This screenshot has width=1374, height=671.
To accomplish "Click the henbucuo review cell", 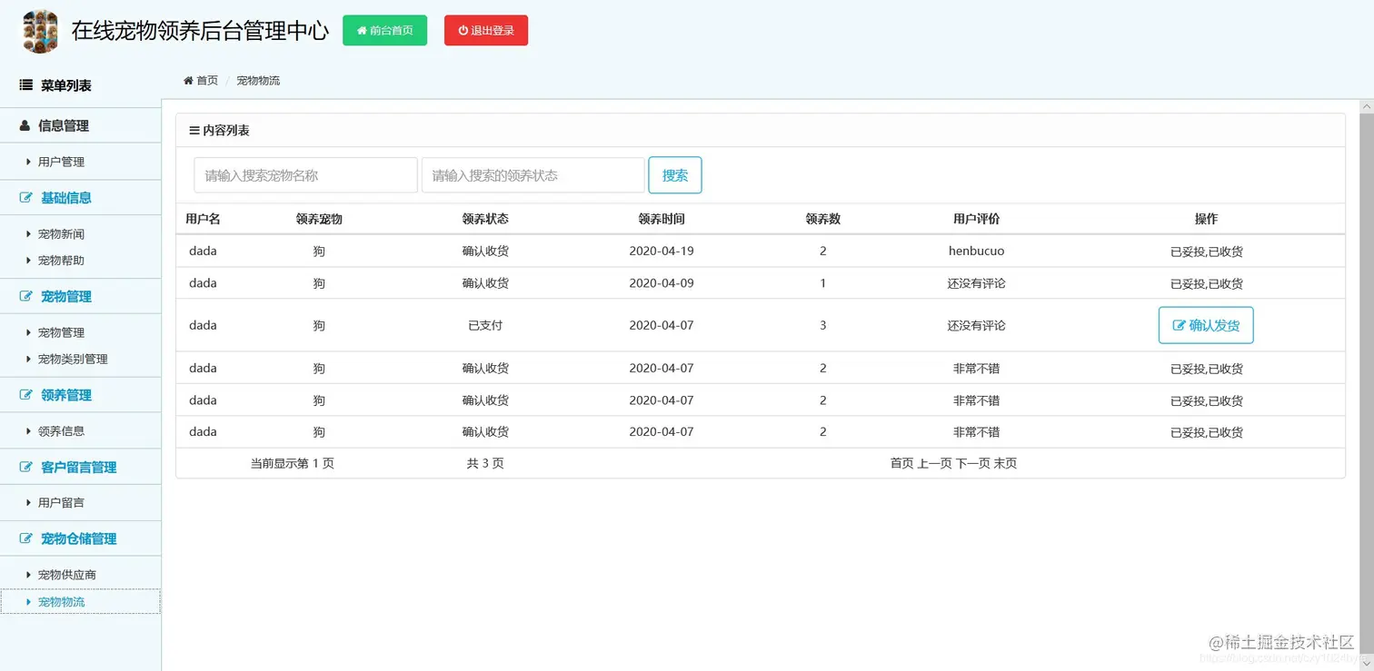I will coord(977,251).
